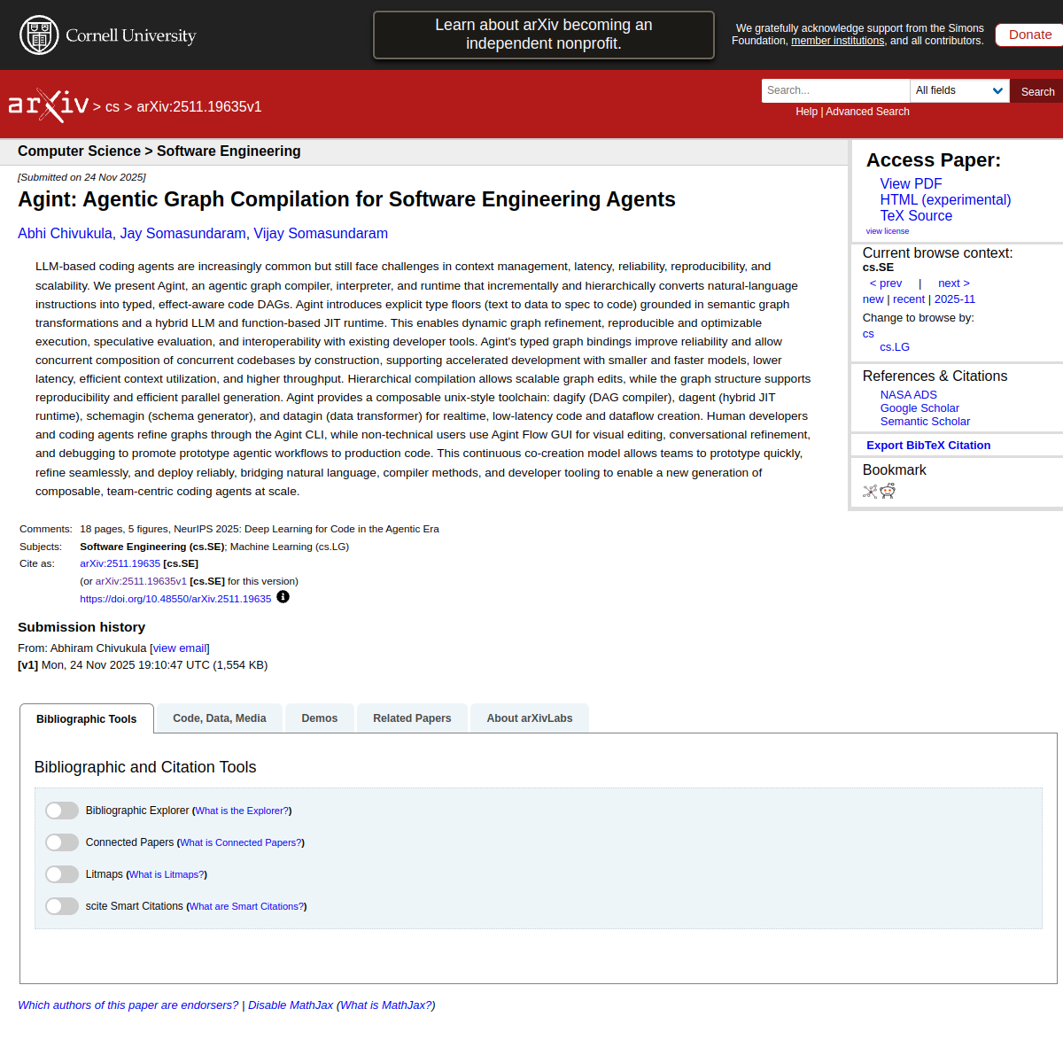Open author Jay Somasundaram link
Image resolution: width=1063 pixels, height=1063 pixels.
(x=182, y=234)
